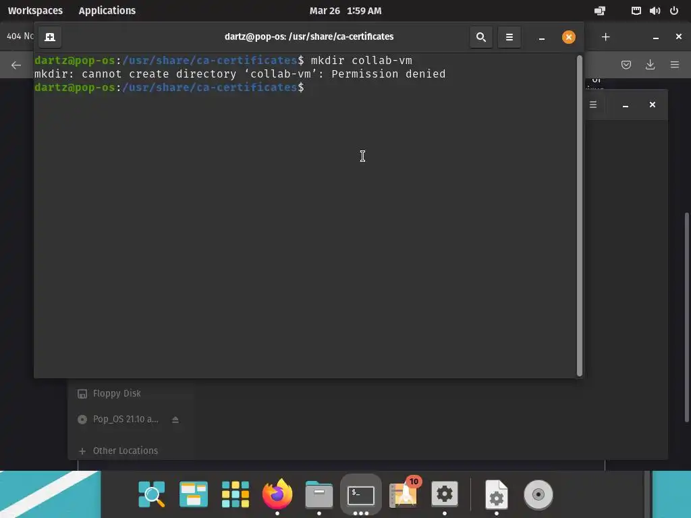Open Firefox from the dock

pyautogui.click(x=277, y=494)
